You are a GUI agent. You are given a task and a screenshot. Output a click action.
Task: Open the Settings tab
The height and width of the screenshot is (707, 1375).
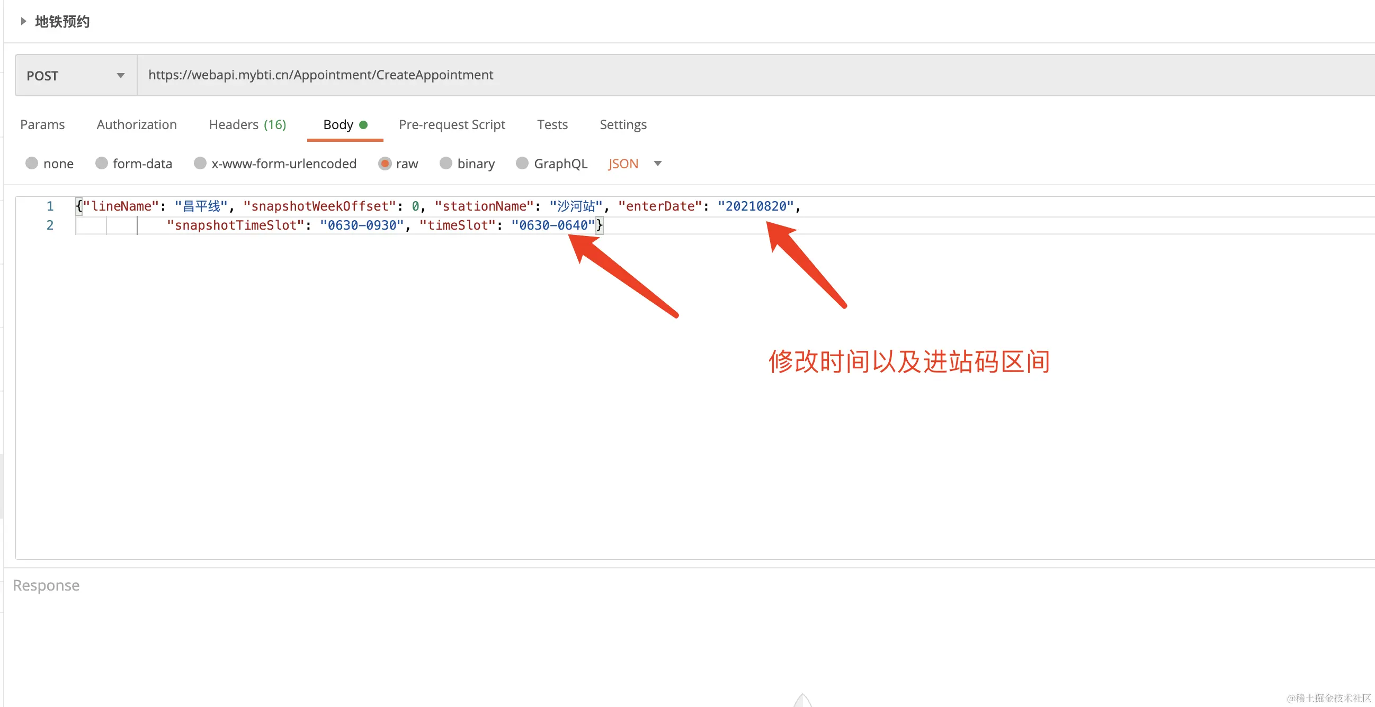(x=623, y=125)
